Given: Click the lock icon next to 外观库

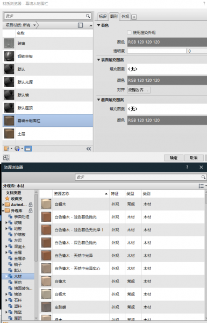Looking at the screenshot, I should [x=31, y=210].
